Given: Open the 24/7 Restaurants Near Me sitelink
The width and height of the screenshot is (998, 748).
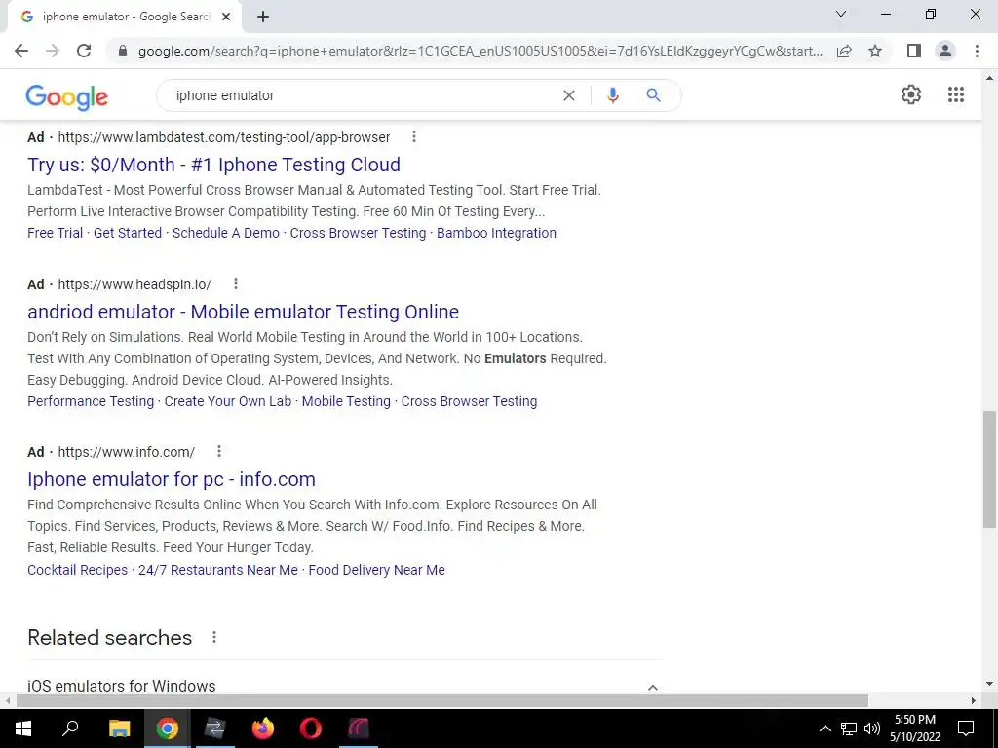Looking at the screenshot, I should (218, 570).
